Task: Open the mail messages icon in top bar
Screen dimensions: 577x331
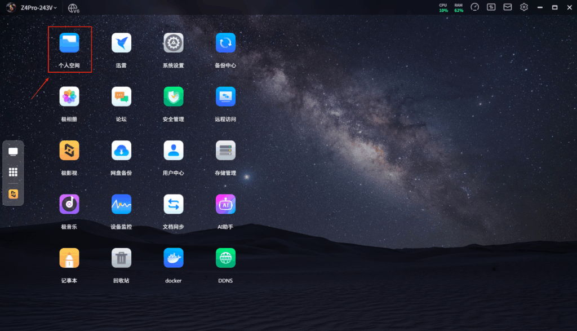Action: pos(508,7)
